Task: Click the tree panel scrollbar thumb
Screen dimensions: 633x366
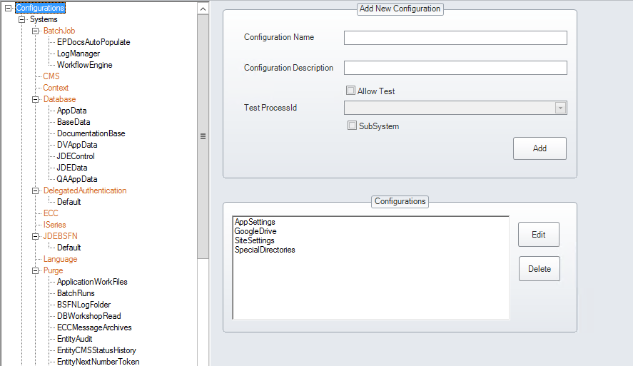Action: pos(203,136)
